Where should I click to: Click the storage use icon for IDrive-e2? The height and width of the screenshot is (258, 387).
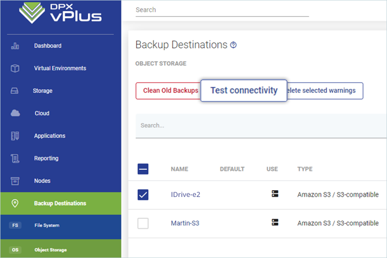pos(275,194)
